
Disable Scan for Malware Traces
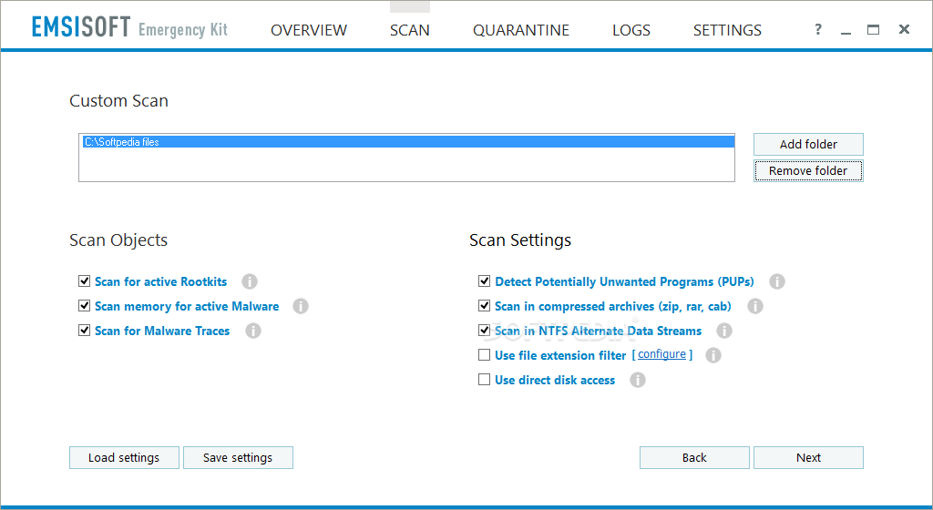(84, 330)
